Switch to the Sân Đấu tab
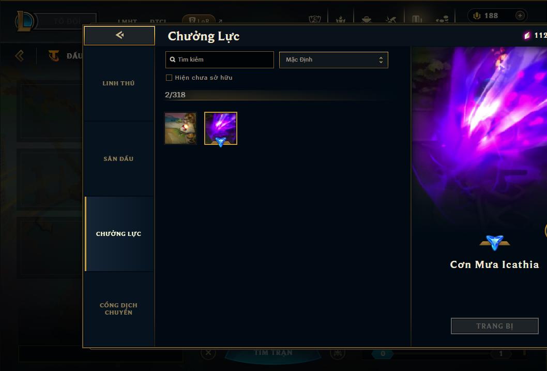This screenshot has height=371, width=547. tap(118, 159)
